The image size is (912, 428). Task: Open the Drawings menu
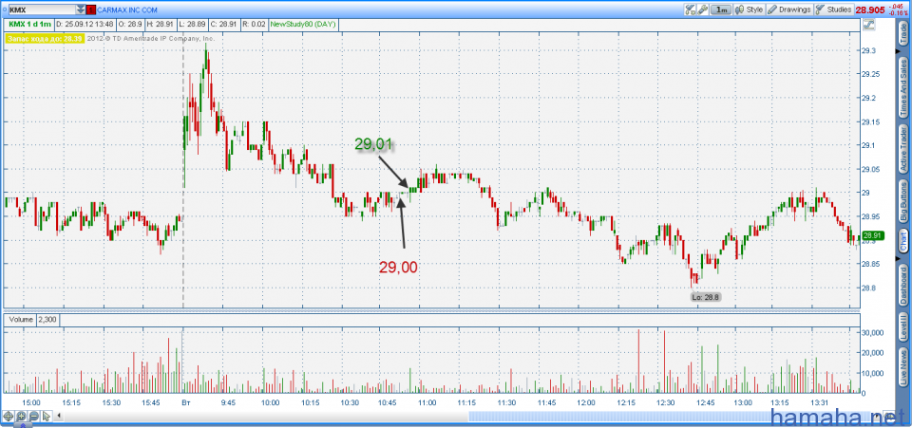[x=789, y=9]
